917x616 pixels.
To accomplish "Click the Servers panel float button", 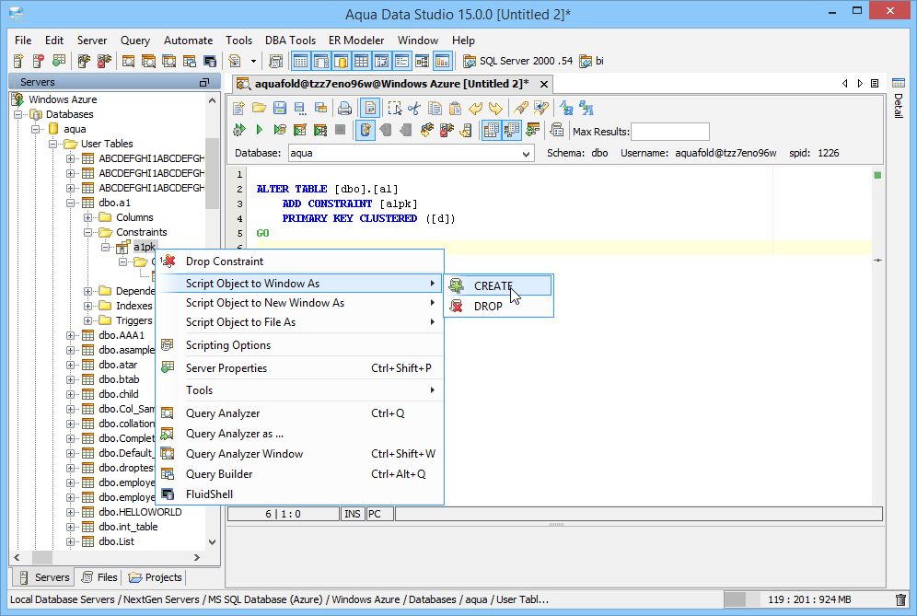I will pyautogui.click(x=204, y=83).
